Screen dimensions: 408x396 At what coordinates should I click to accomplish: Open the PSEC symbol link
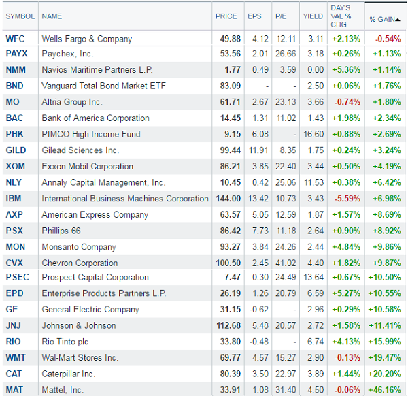(x=18, y=277)
